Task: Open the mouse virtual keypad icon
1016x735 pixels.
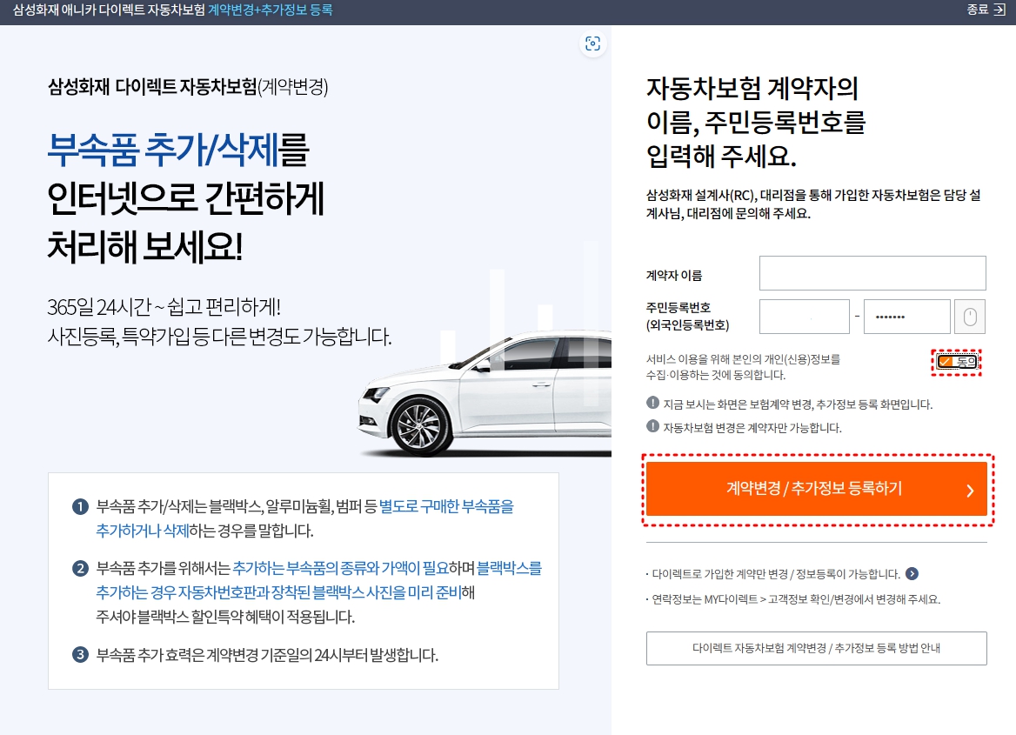Action: click(x=969, y=317)
